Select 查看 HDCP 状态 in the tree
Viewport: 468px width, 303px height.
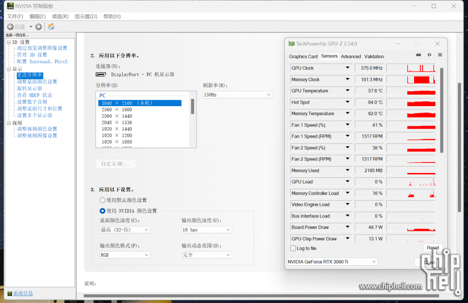[x=34, y=95]
